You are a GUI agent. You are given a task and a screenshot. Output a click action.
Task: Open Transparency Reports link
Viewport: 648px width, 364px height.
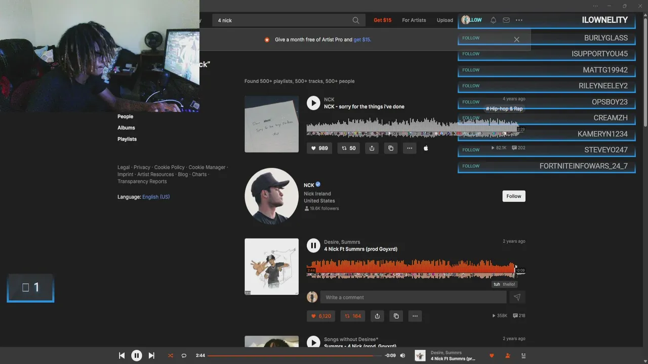[142, 181]
